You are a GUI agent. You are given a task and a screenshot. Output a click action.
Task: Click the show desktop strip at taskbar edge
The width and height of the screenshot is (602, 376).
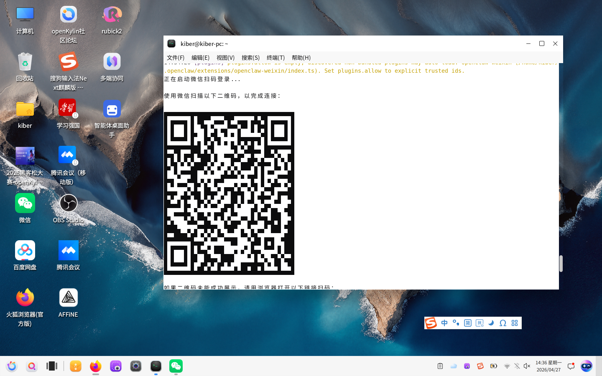[x=599, y=366]
